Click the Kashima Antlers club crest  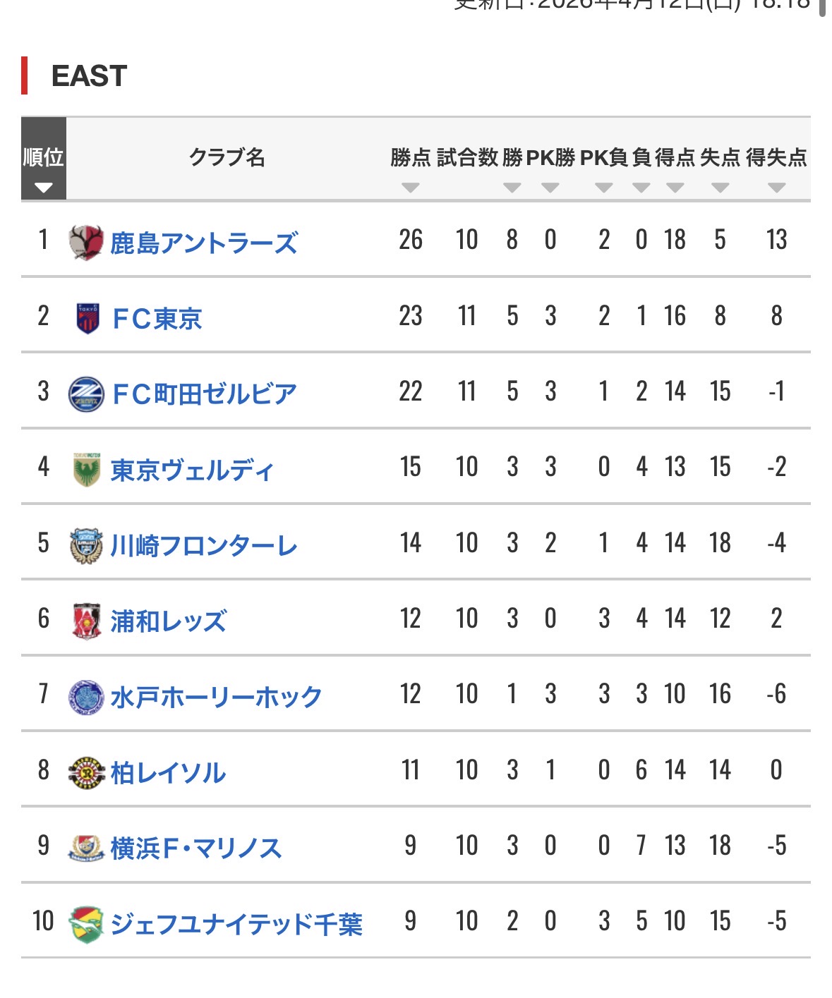pos(86,242)
